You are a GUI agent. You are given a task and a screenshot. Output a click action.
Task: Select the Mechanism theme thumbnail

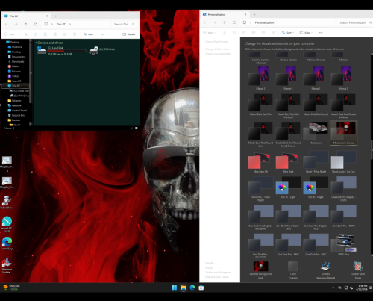[x=316, y=131]
